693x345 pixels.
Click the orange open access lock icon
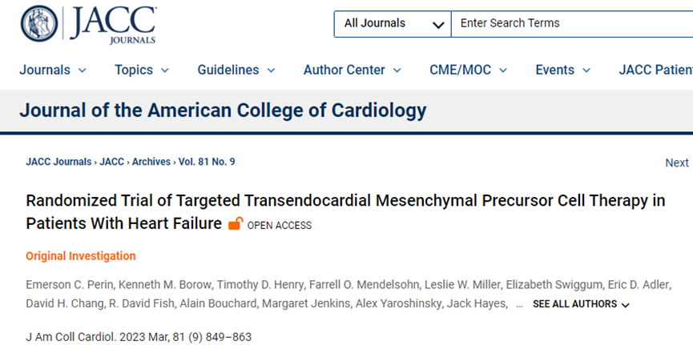click(236, 224)
